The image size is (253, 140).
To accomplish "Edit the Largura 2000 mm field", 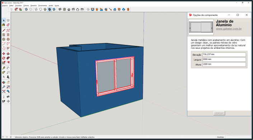I will click(224, 60).
